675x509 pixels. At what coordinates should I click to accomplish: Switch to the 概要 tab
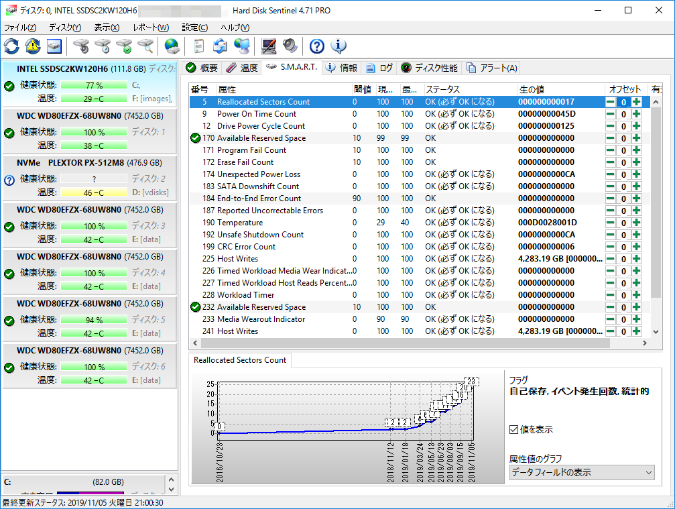(x=202, y=68)
